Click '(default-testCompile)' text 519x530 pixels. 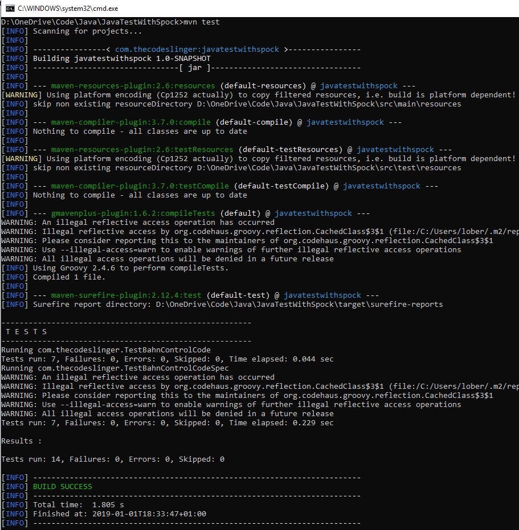281,186
